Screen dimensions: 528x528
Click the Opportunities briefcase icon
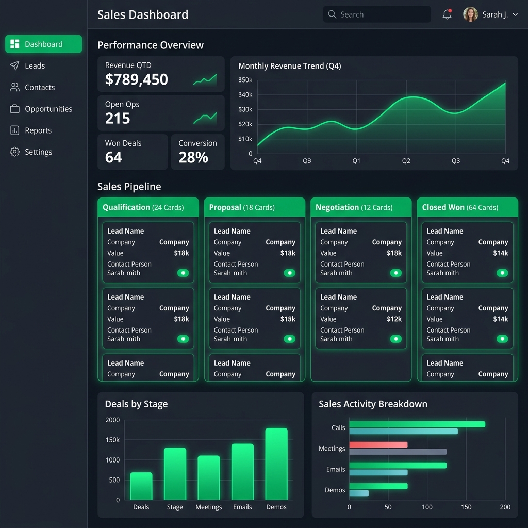coord(14,109)
